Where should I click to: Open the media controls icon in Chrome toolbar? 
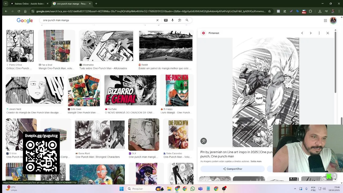(326, 11)
